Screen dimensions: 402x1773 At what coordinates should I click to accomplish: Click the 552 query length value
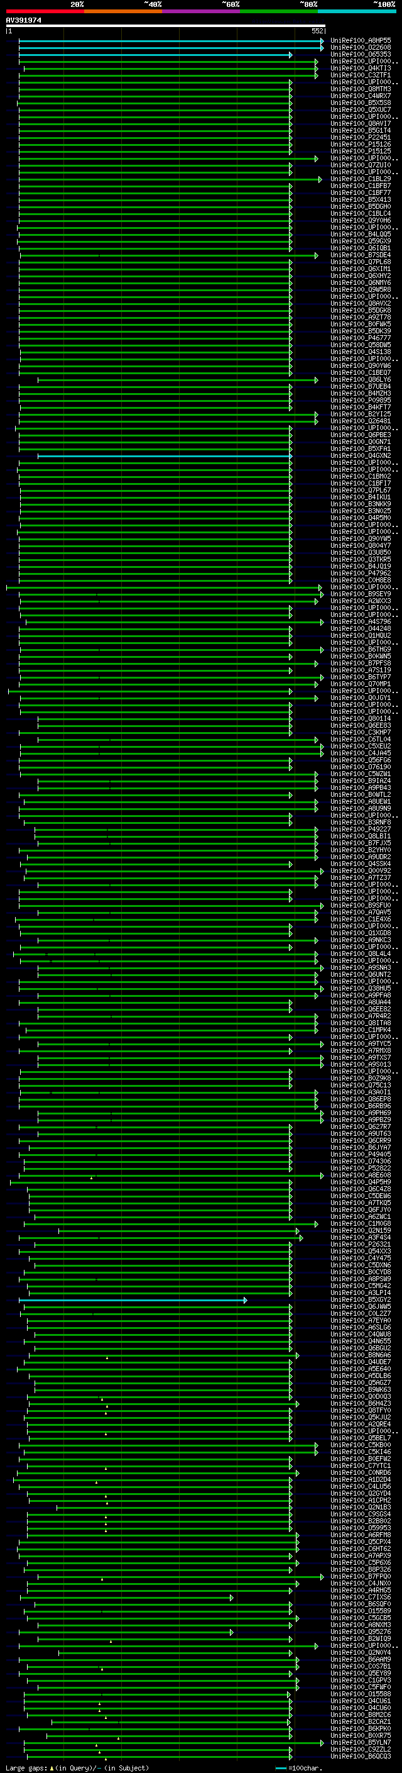tap(317, 31)
